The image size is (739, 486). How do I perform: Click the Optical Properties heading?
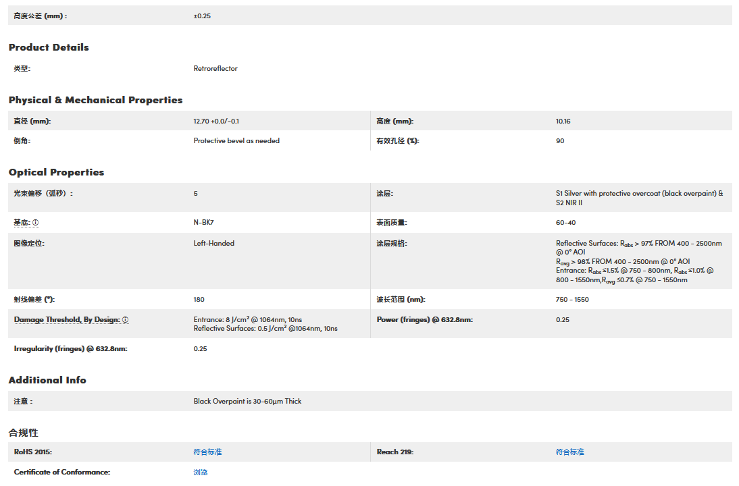pos(56,172)
